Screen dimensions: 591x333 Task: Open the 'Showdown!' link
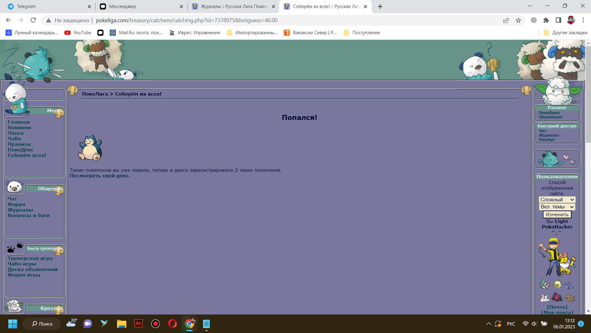pos(551,117)
